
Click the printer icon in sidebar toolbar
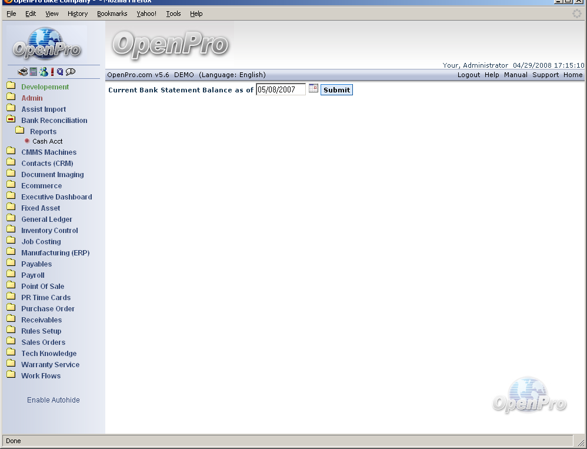(22, 72)
